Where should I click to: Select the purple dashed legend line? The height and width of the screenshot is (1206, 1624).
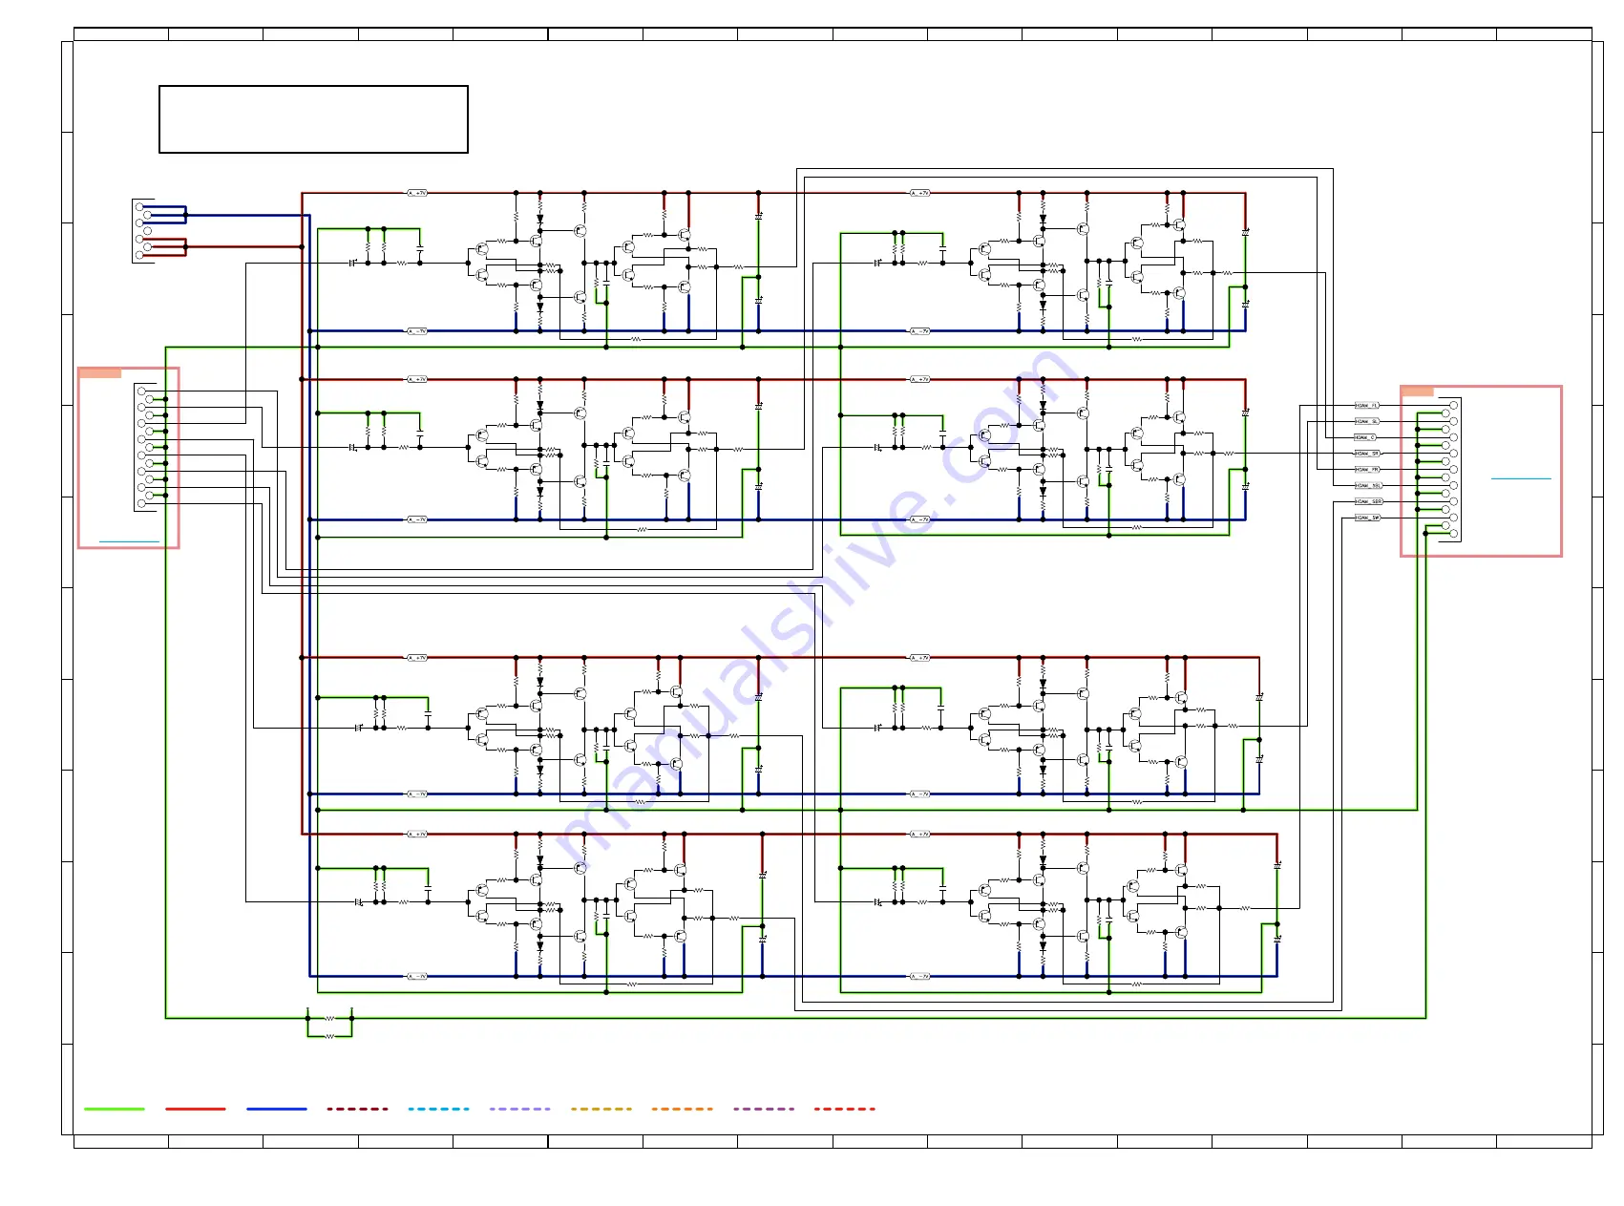coord(764,1109)
